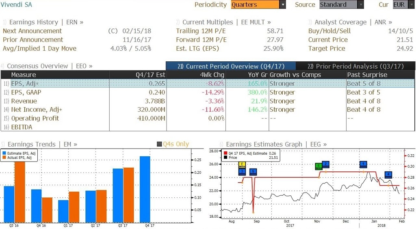The width and height of the screenshot is (416, 229).
Task: Click the orange Actual EPS, Adj legend swatch
Action: click(x=4, y=158)
